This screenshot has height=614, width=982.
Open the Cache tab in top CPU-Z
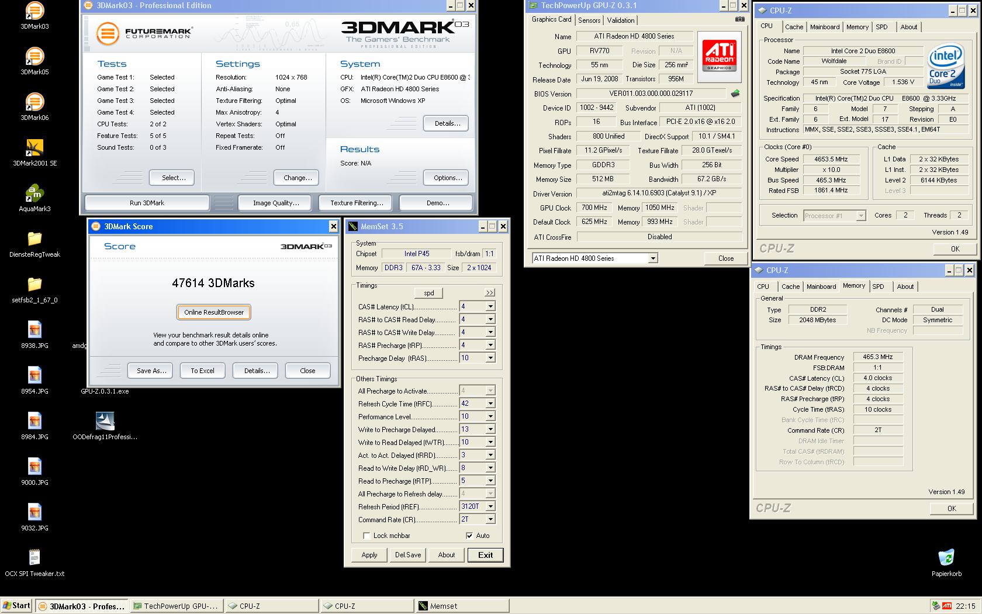[794, 27]
